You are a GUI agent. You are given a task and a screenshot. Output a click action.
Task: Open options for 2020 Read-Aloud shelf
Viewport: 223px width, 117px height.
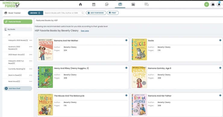[x=31, y=55]
